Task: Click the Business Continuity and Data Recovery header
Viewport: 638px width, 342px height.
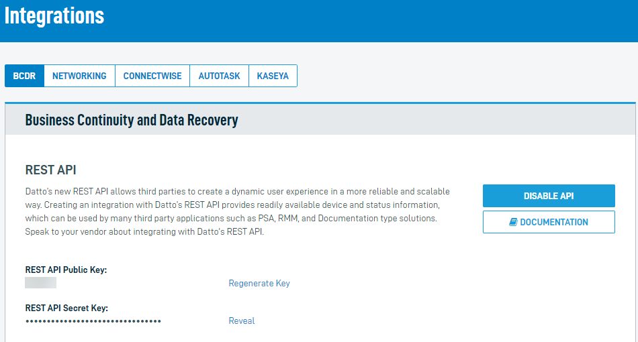Action: [132, 120]
